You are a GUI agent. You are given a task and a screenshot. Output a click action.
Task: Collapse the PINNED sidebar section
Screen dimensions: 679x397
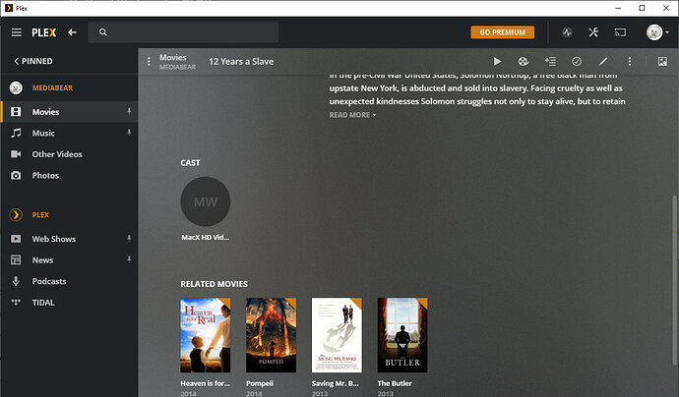(33, 61)
